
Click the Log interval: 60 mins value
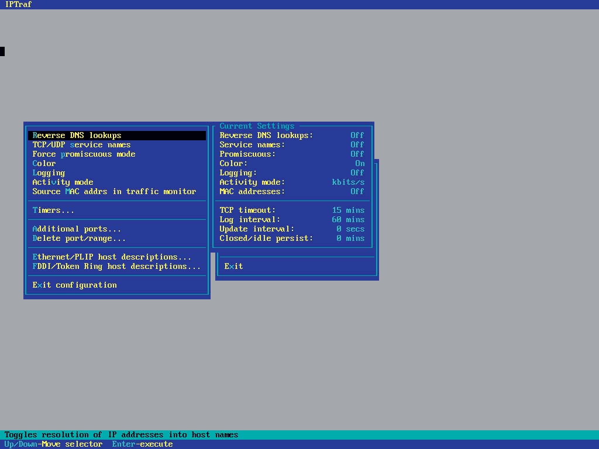pos(348,220)
